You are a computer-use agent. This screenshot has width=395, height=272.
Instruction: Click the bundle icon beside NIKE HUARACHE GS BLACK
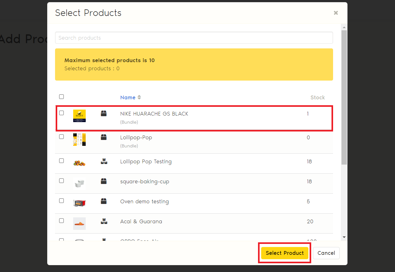(x=104, y=113)
